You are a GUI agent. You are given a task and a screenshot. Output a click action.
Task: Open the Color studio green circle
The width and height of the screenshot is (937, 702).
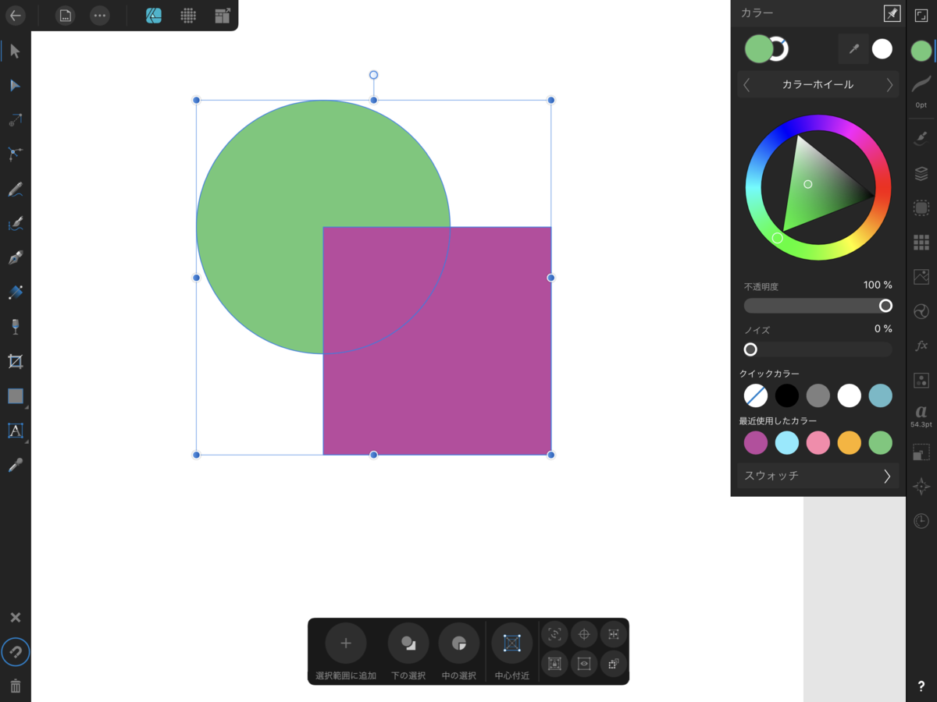pos(921,51)
